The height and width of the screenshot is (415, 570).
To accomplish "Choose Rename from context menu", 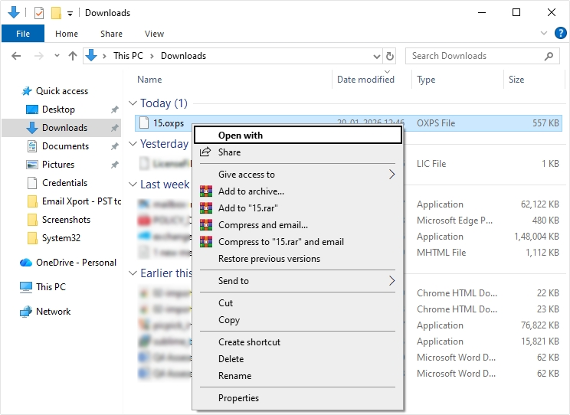I will click(298, 376).
